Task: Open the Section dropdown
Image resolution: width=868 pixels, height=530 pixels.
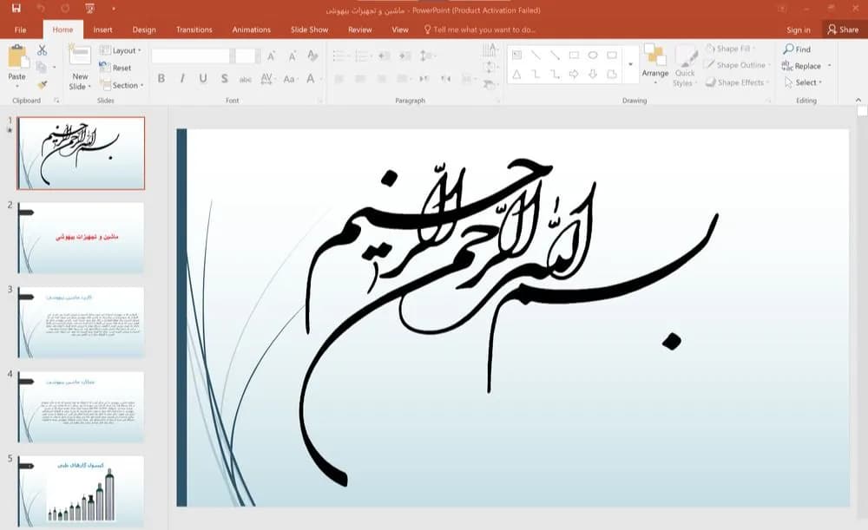Action: pyautogui.click(x=122, y=85)
